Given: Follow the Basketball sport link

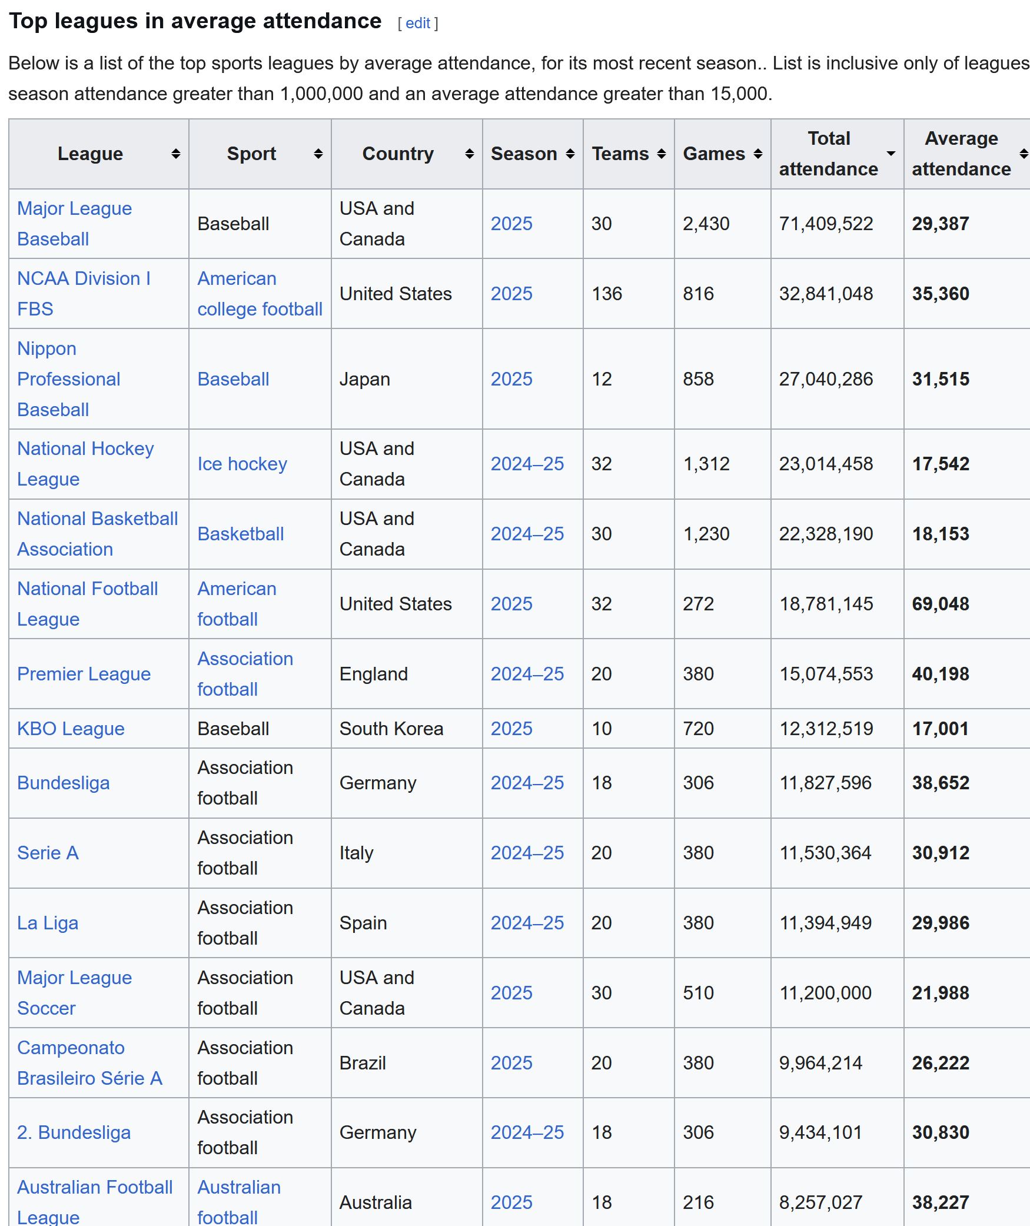Looking at the screenshot, I should pyautogui.click(x=240, y=534).
